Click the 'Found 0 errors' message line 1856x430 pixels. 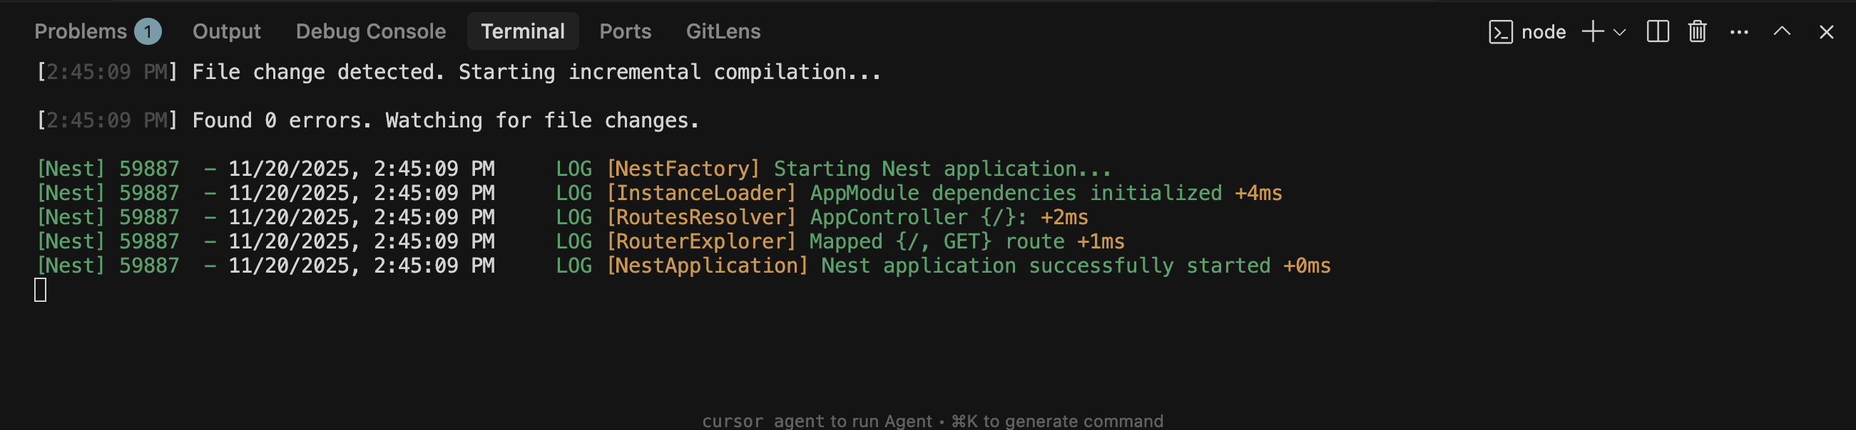coord(445,121)
